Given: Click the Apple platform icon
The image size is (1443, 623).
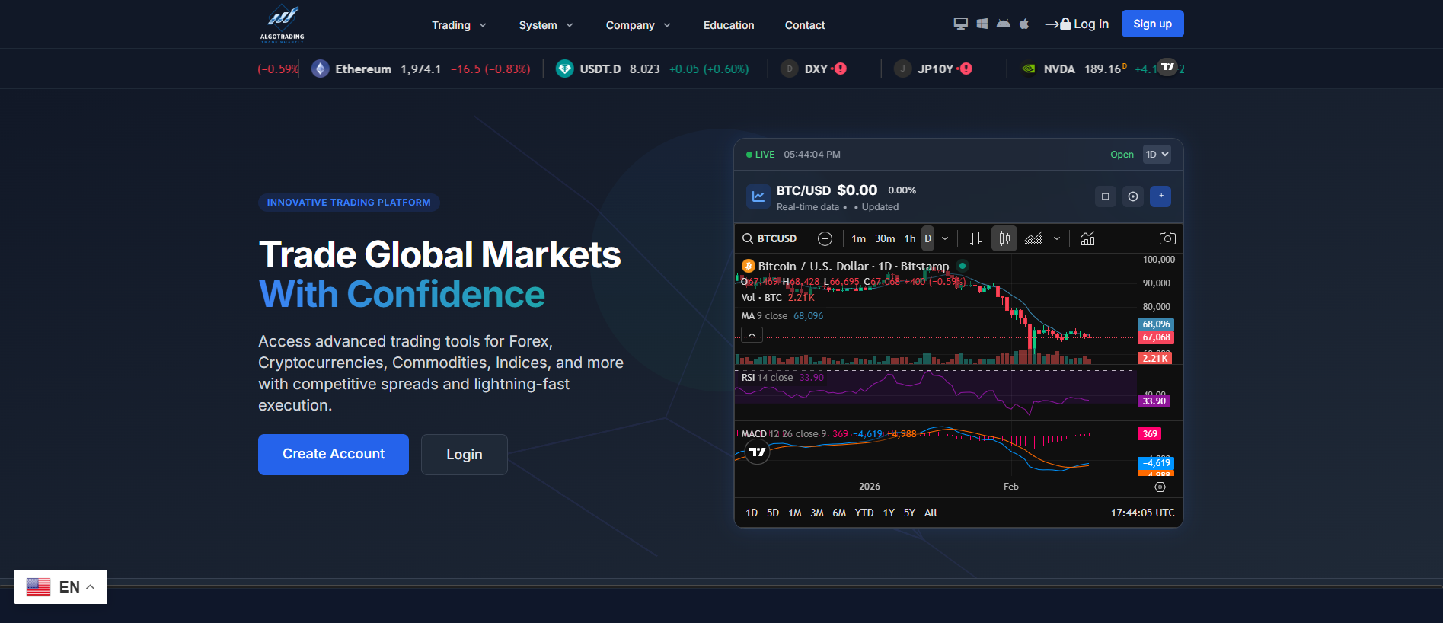Looking at the screenshot, I should point(1024,24).
